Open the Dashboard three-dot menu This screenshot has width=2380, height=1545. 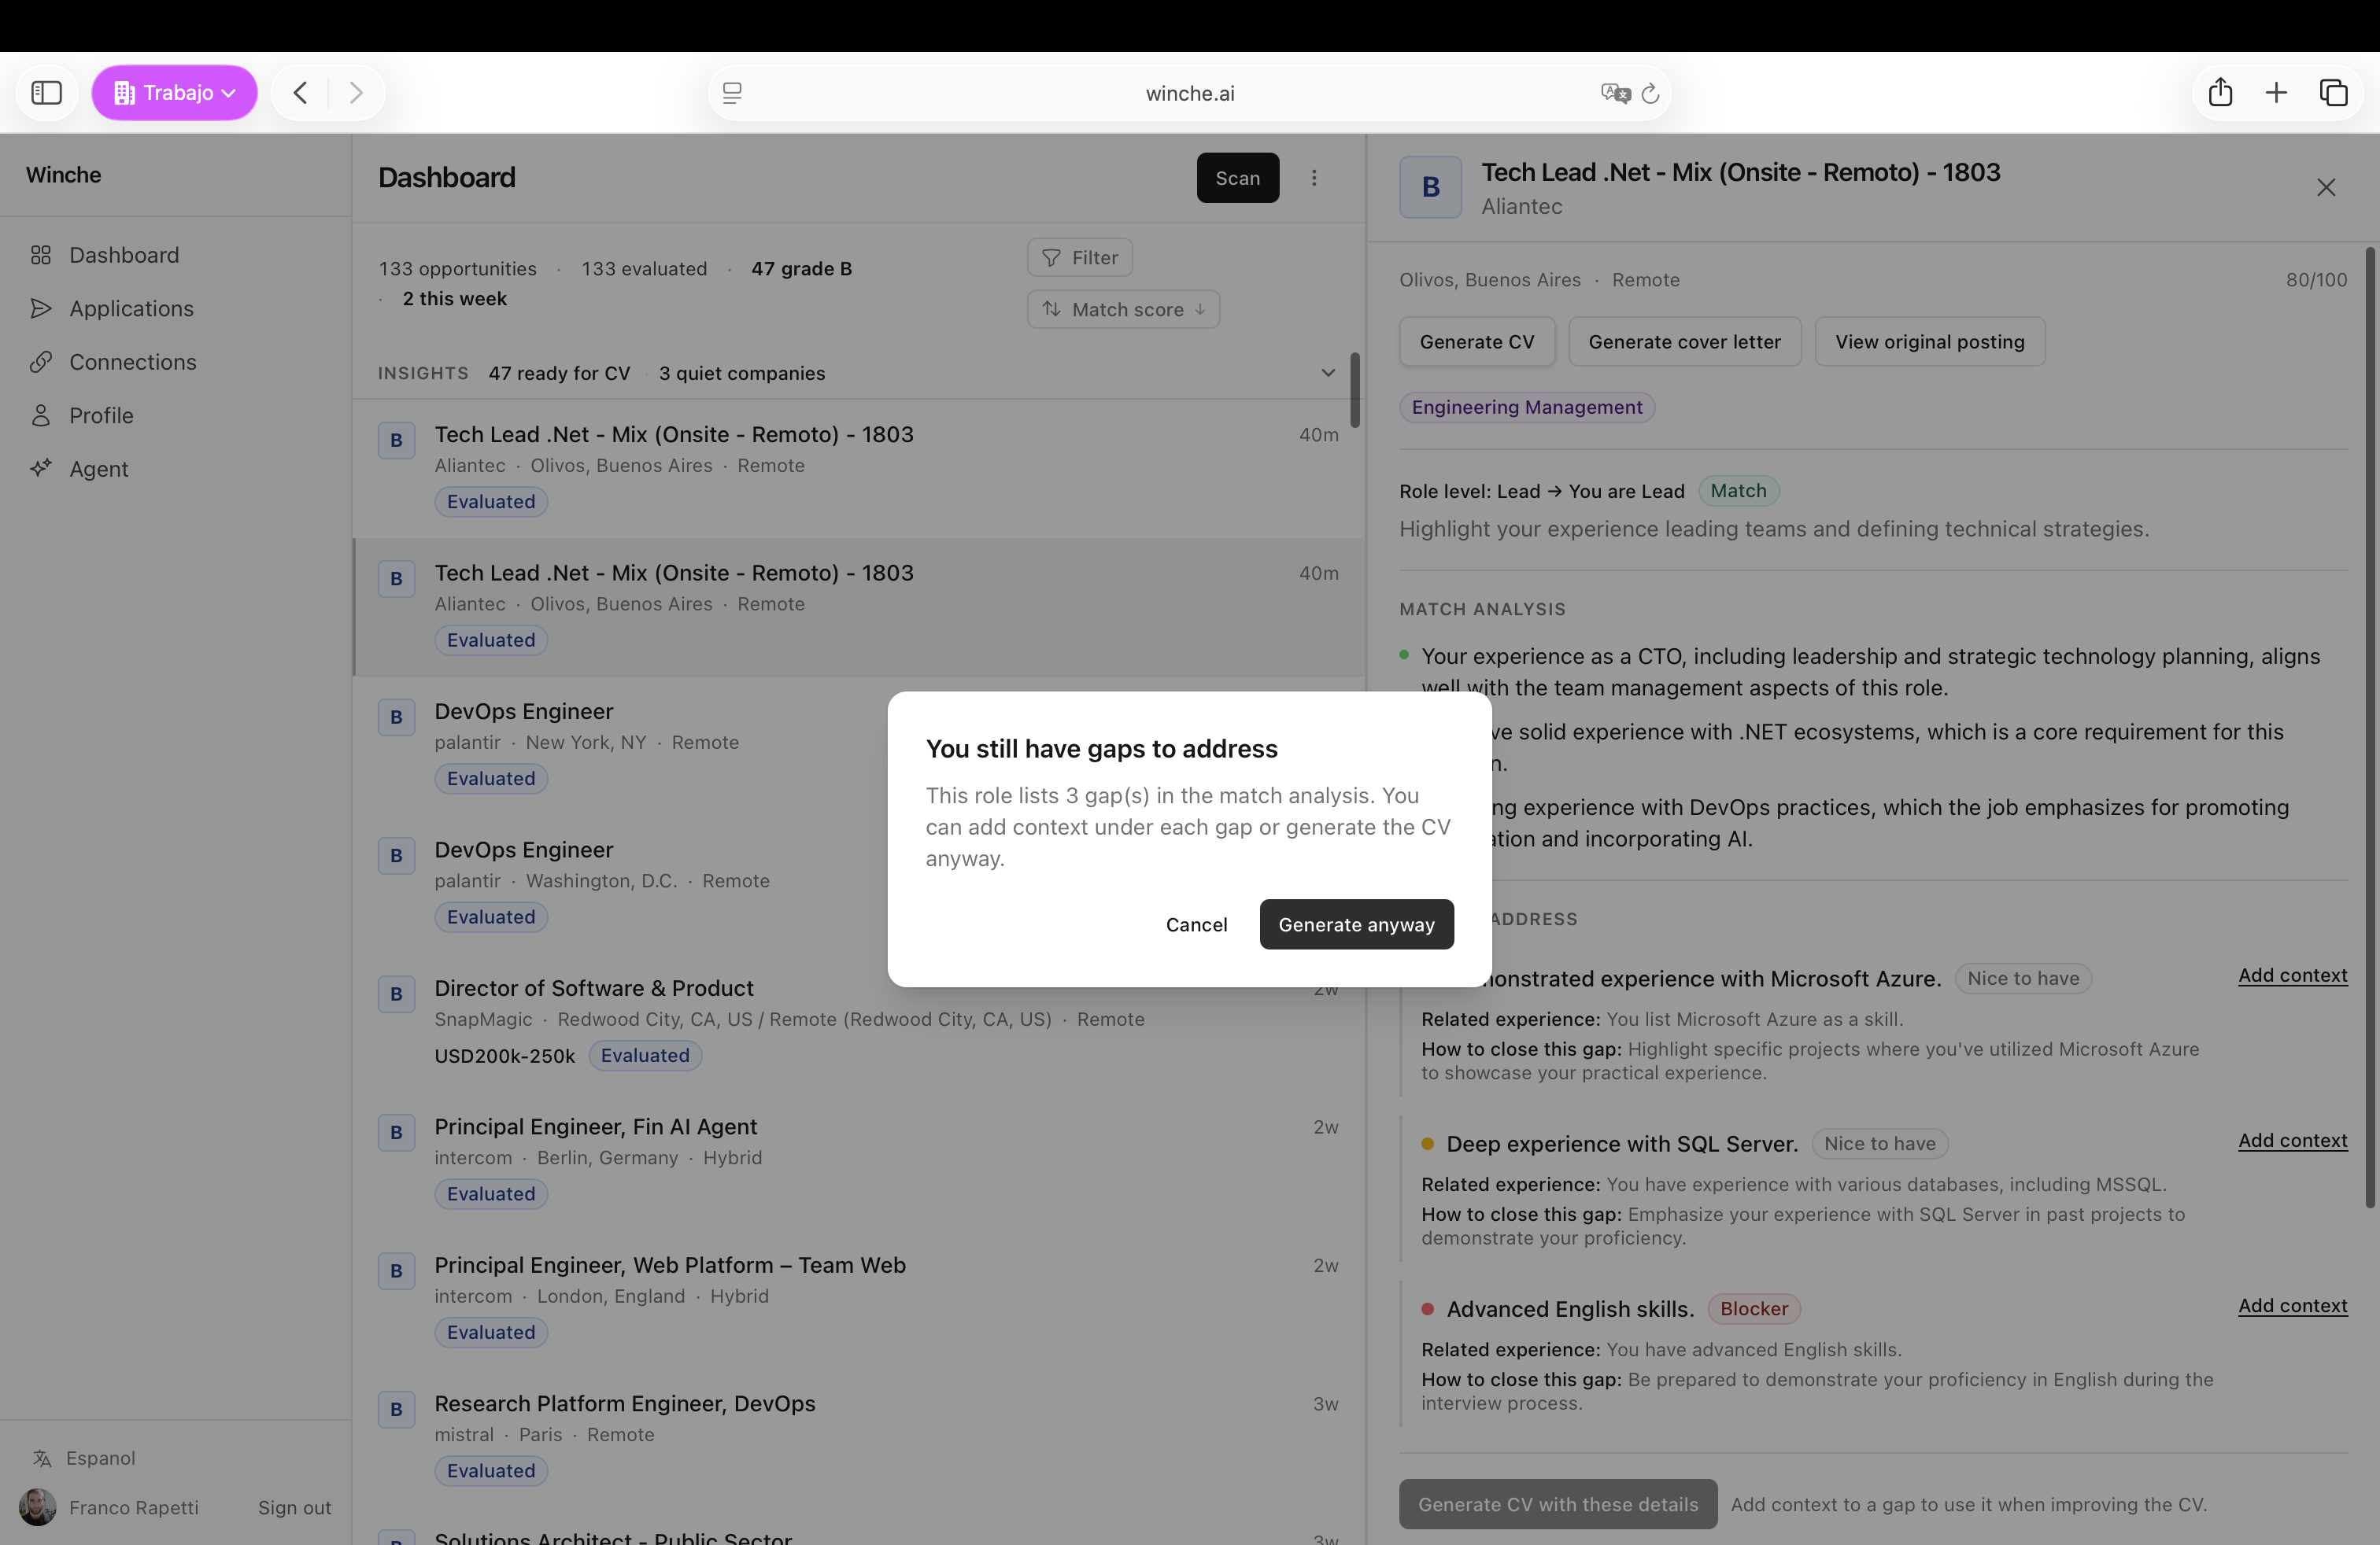[1314, 178]
